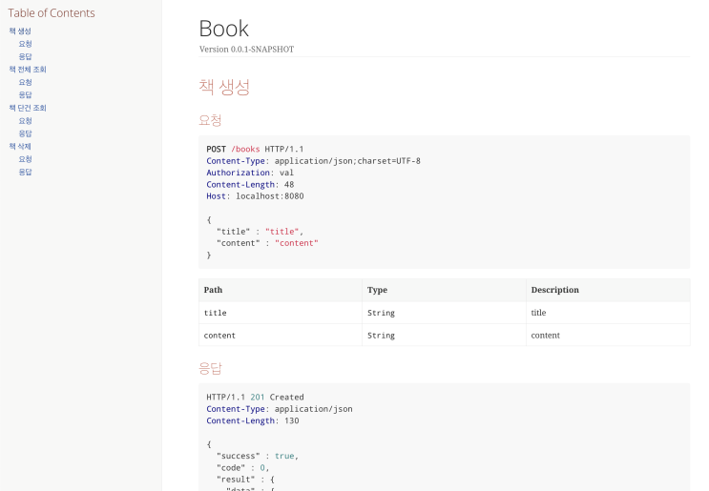
Task: Click the Table of Contents heading
Action: (x=52, y=13)
